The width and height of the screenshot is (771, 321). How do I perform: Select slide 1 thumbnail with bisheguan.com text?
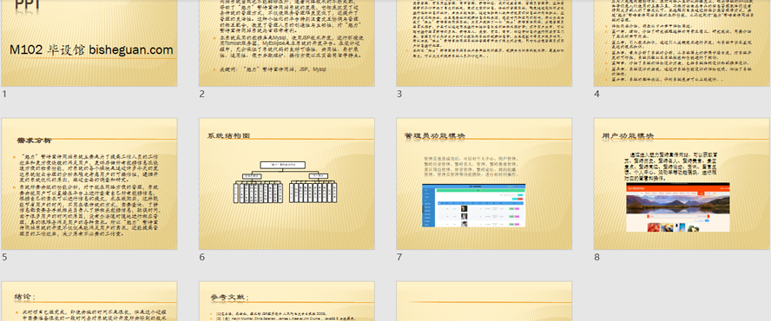pos(89,43)
